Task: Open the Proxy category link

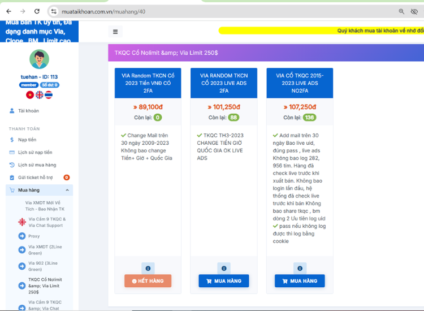Action: [x=34, y=236]
